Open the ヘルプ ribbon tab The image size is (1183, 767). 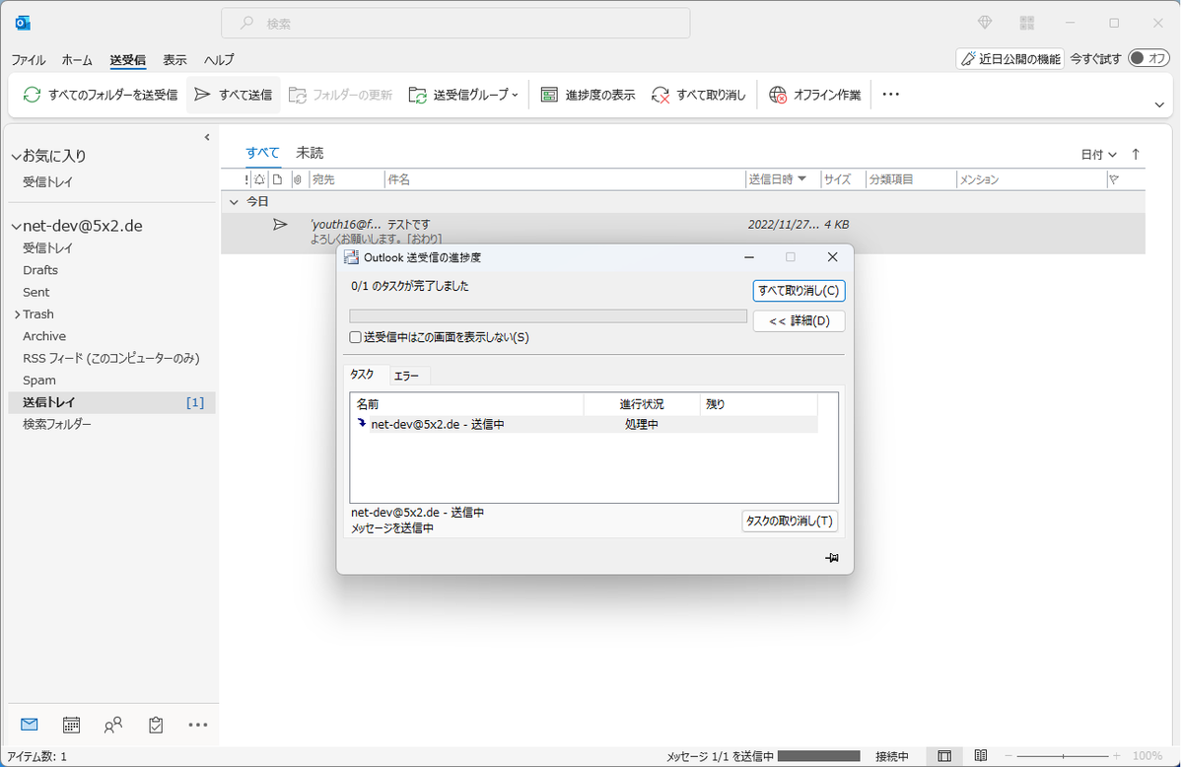tap(219, 60)
